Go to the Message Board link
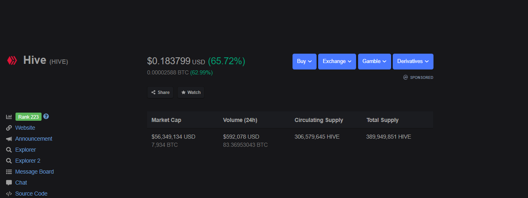The height and width of the screenshot is (198, 528). 35,172
